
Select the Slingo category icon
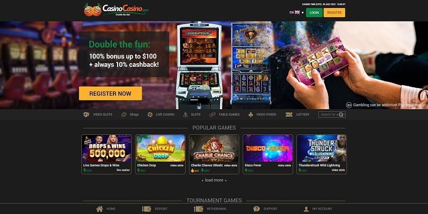coord(124,114)
